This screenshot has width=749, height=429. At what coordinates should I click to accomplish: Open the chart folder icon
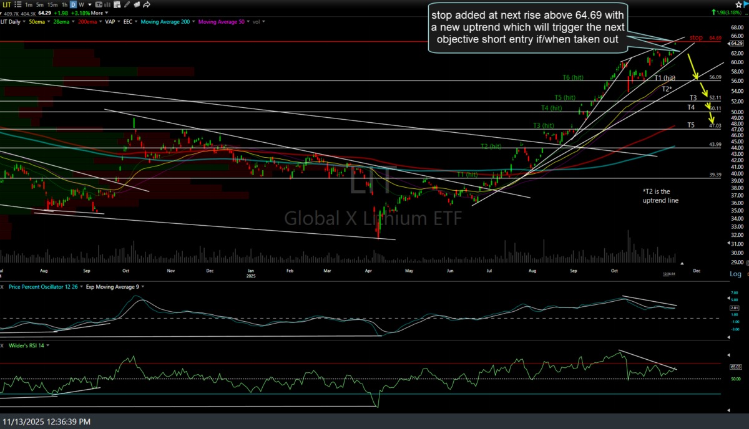(137, 5)
